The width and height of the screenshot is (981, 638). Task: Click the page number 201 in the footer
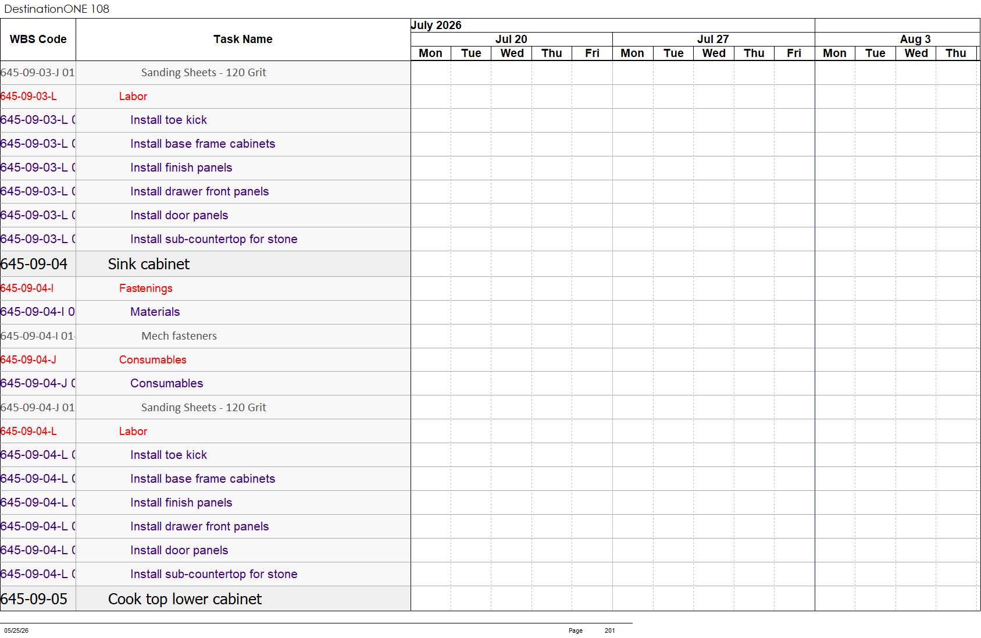tap(609, 630)
